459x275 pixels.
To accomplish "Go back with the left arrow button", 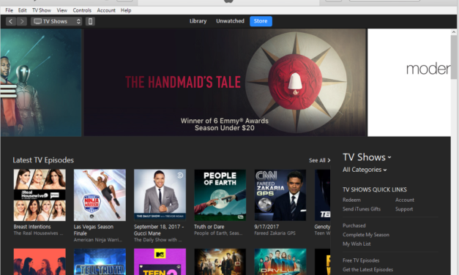I will tap(11, 21).
